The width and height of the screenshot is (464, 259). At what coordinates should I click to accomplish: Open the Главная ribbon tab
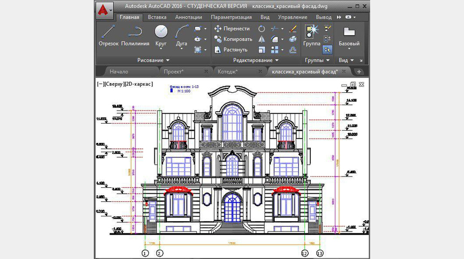129,17
